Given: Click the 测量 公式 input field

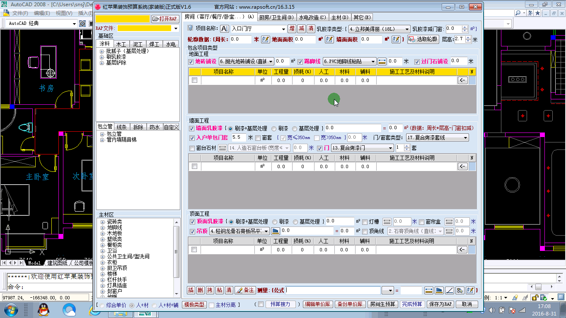Looking at the screenshot, I should click(x=333, y=290).
